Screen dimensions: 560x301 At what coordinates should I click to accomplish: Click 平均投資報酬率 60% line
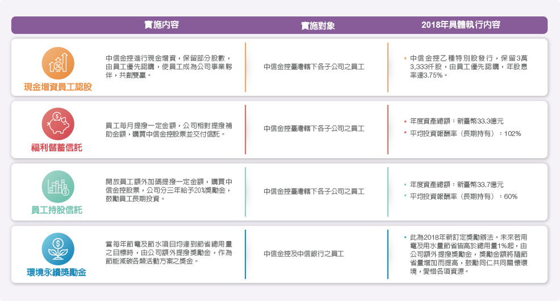click(x=463, y=197)
